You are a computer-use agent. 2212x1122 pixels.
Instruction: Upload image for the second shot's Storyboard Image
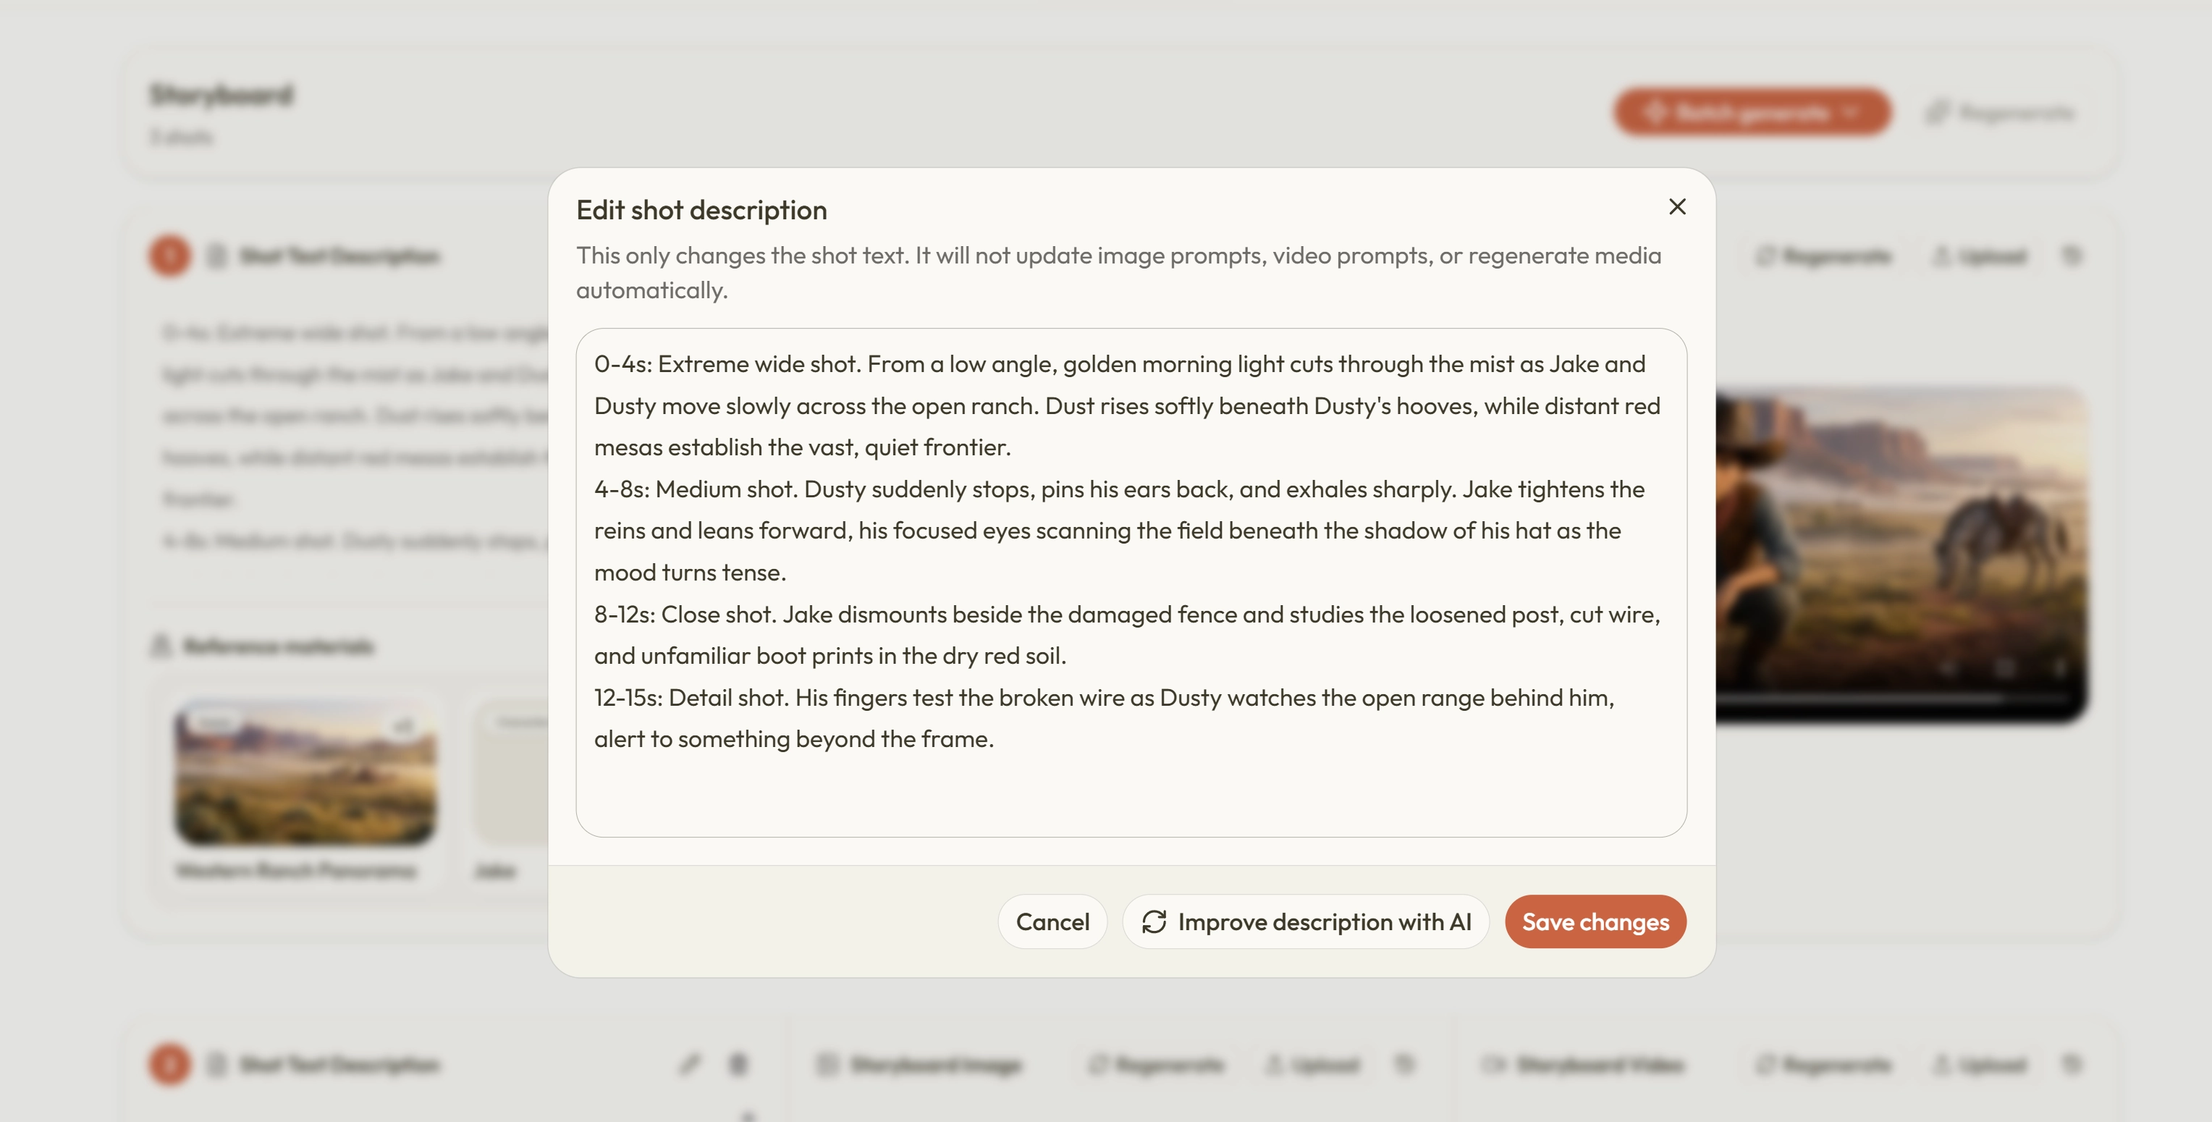pos(1312,1065)
